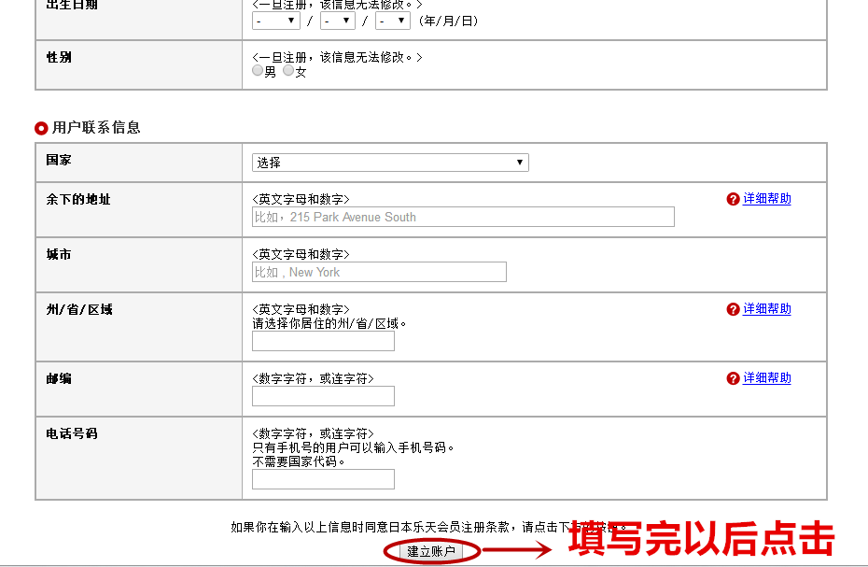Click the 建立账户 create account button
This screenshot has height=567, width=868.
point(431,551)
